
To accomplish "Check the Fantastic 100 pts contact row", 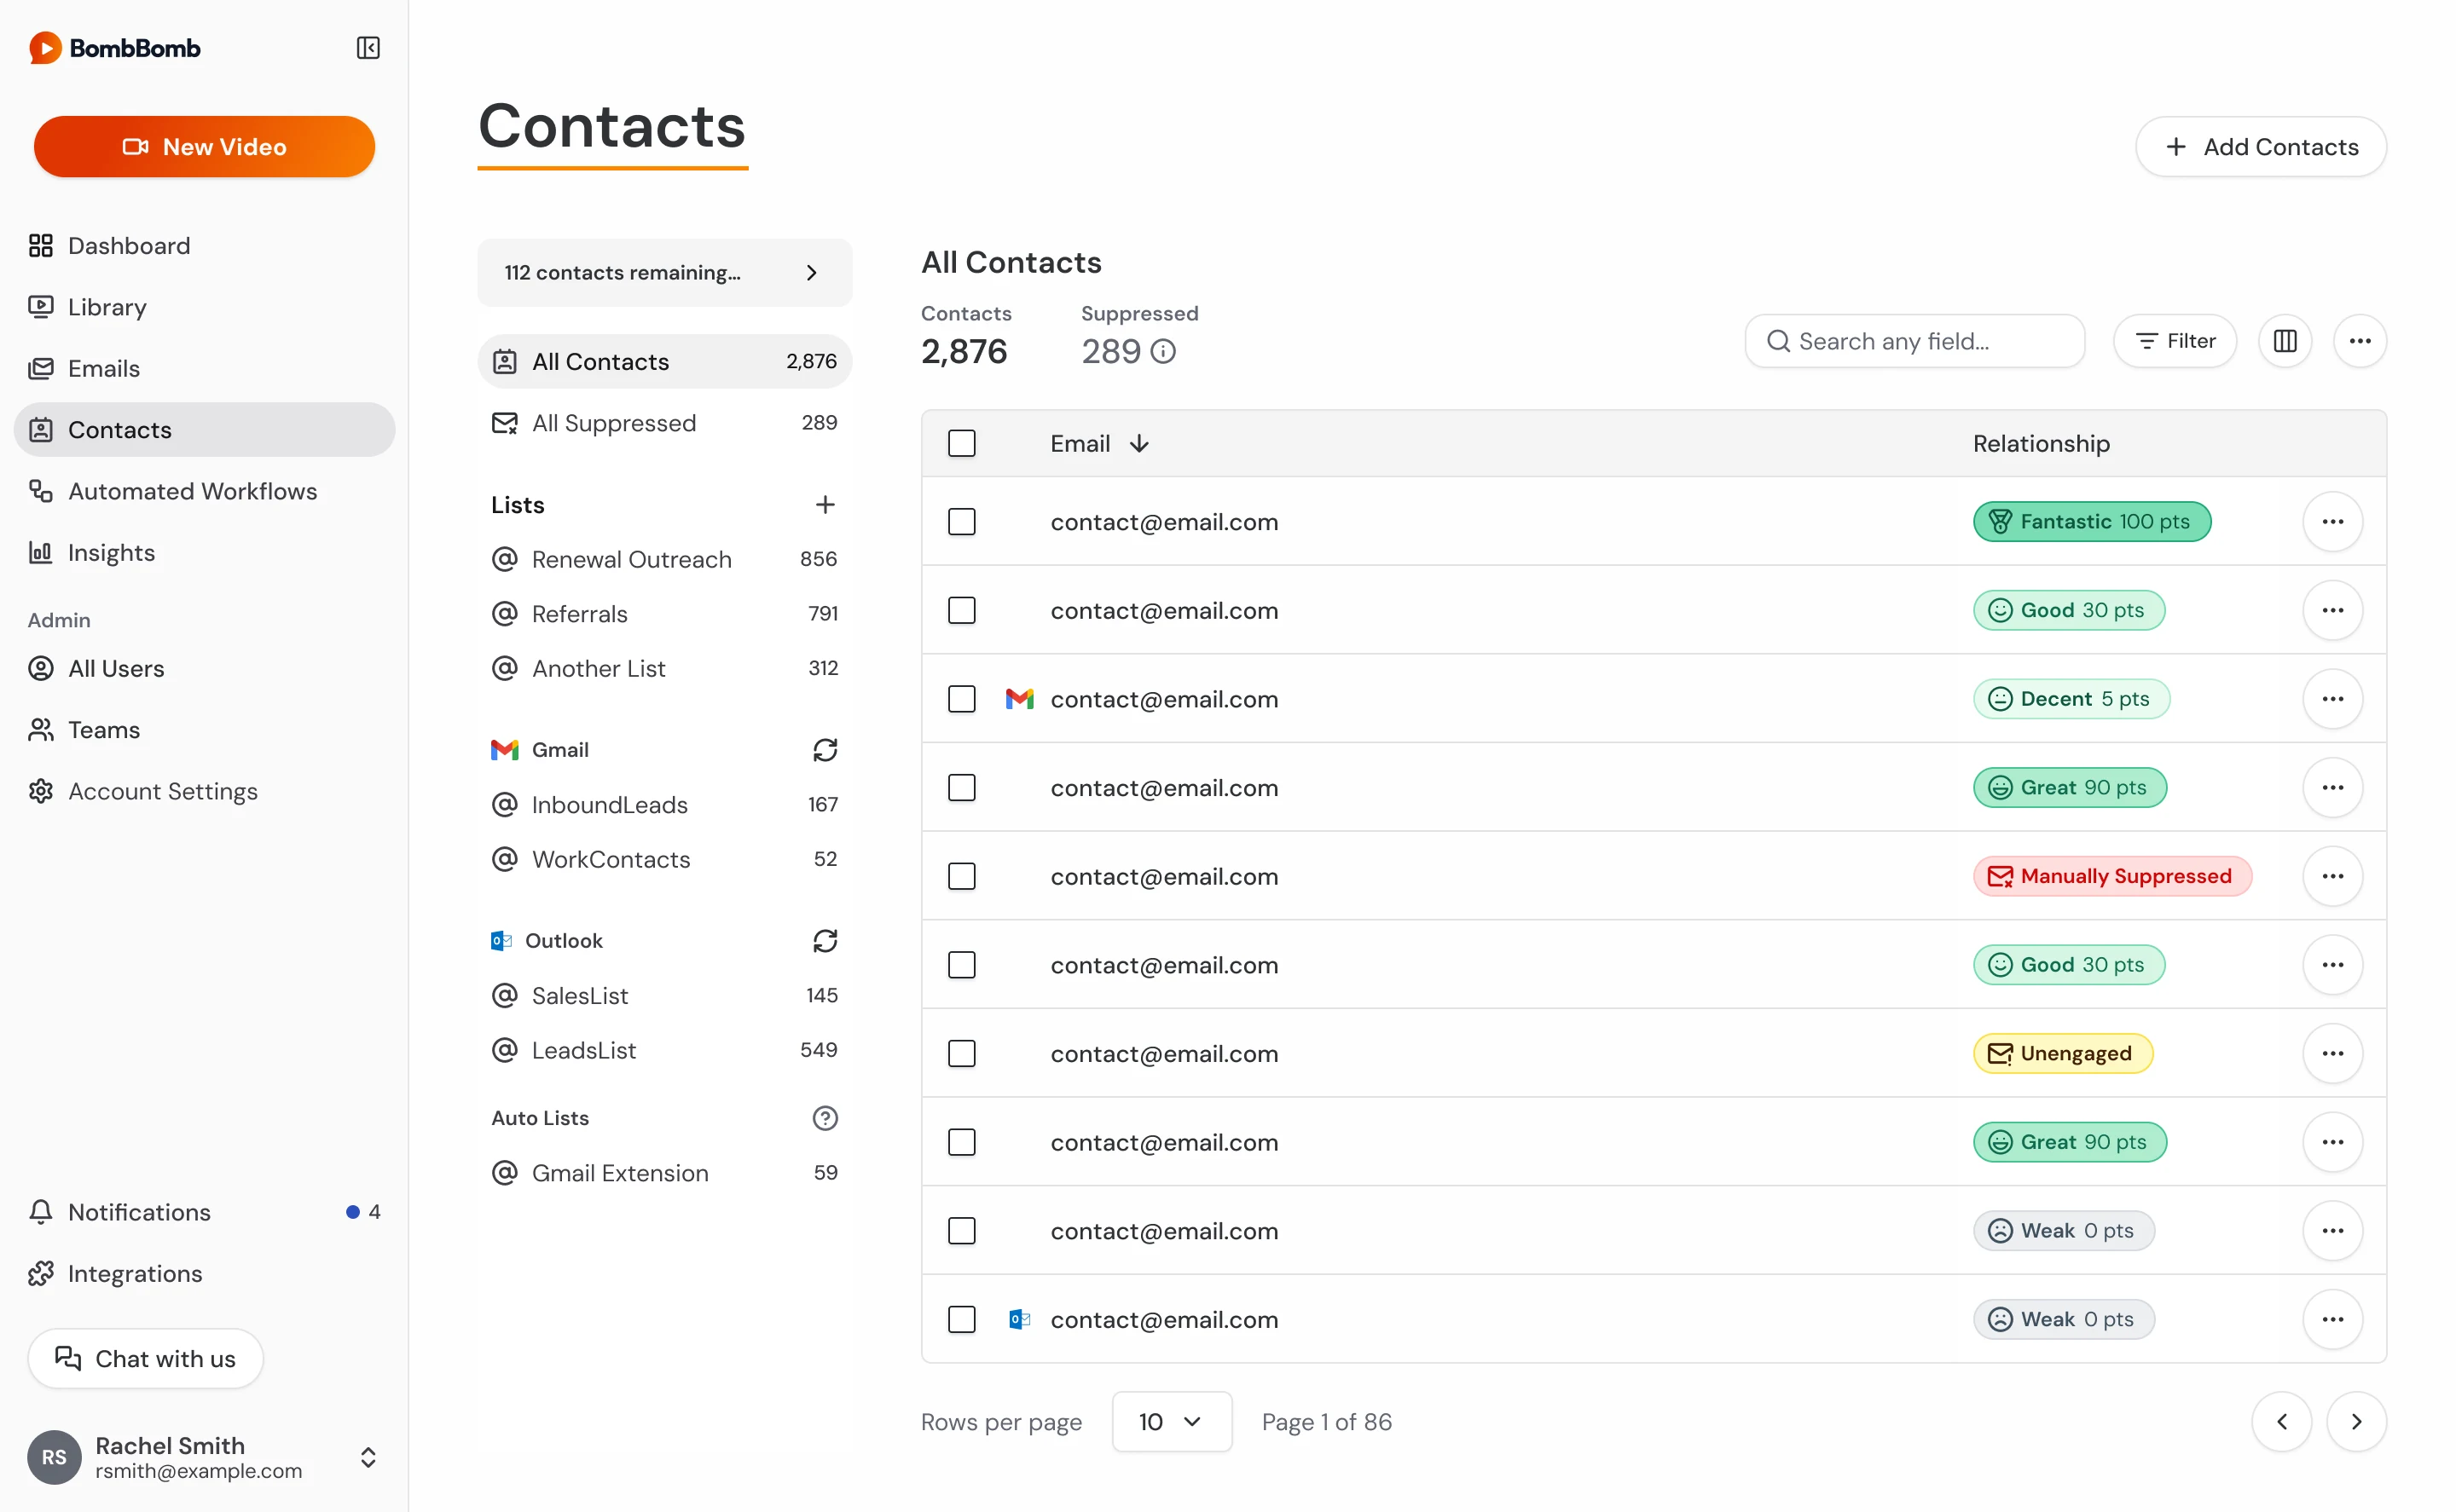I will point(961,522).
